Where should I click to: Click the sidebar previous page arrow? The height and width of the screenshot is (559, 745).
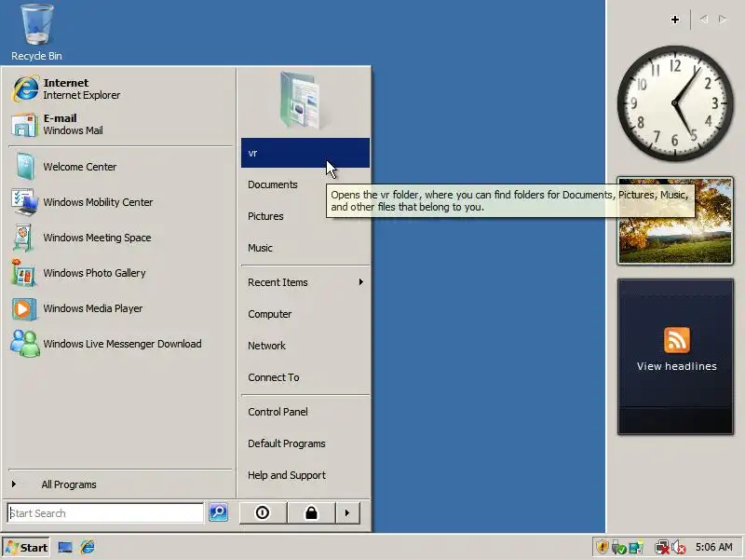tap(704, 20)
